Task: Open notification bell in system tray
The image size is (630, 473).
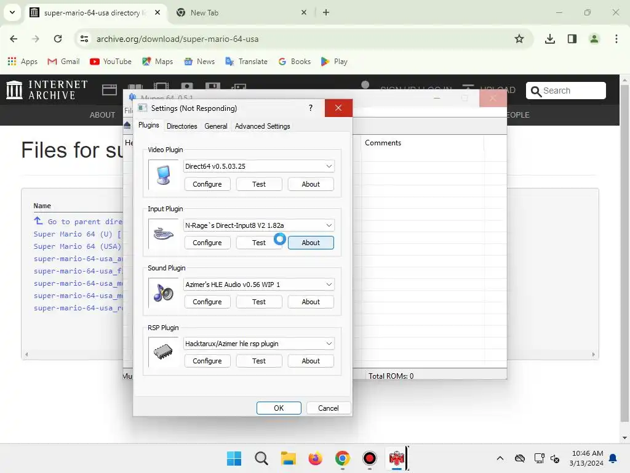Action: coord(613,458)
